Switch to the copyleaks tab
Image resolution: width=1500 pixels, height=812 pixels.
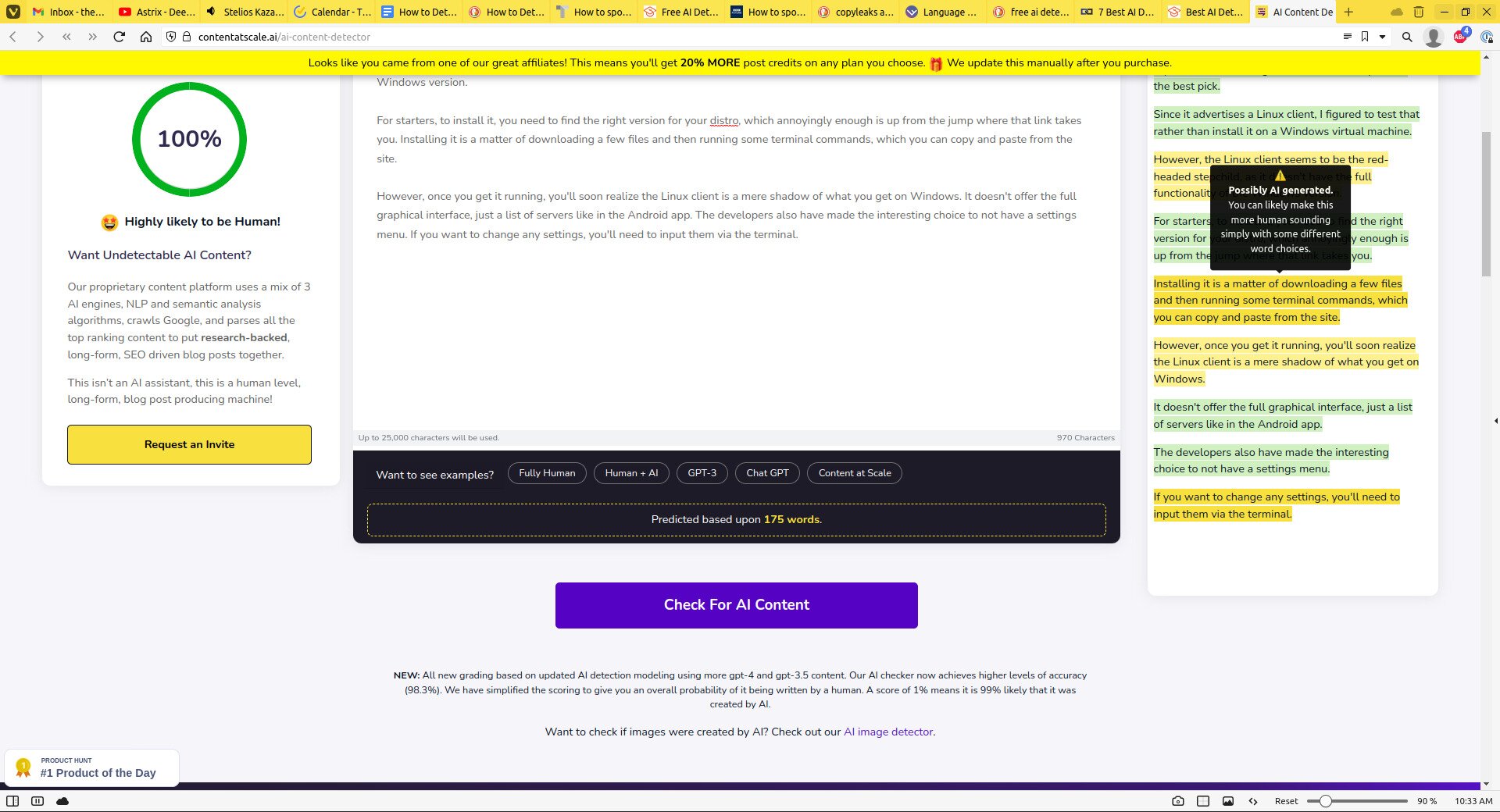pos(856,12)
